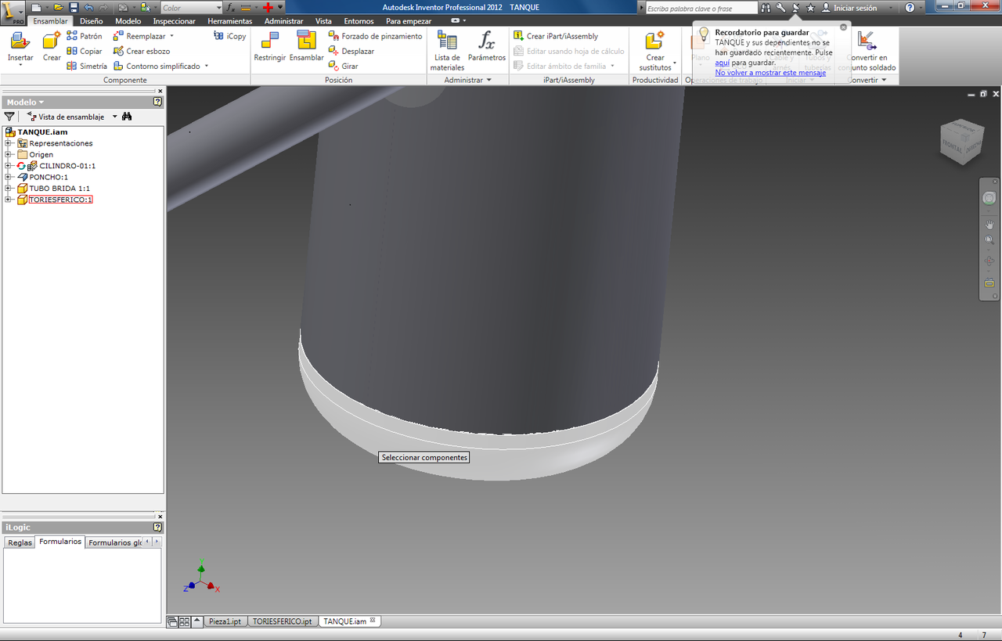Click Crear sustitutos button
Viewport: 1002px width, 641px height.
(x=654, y=51)
